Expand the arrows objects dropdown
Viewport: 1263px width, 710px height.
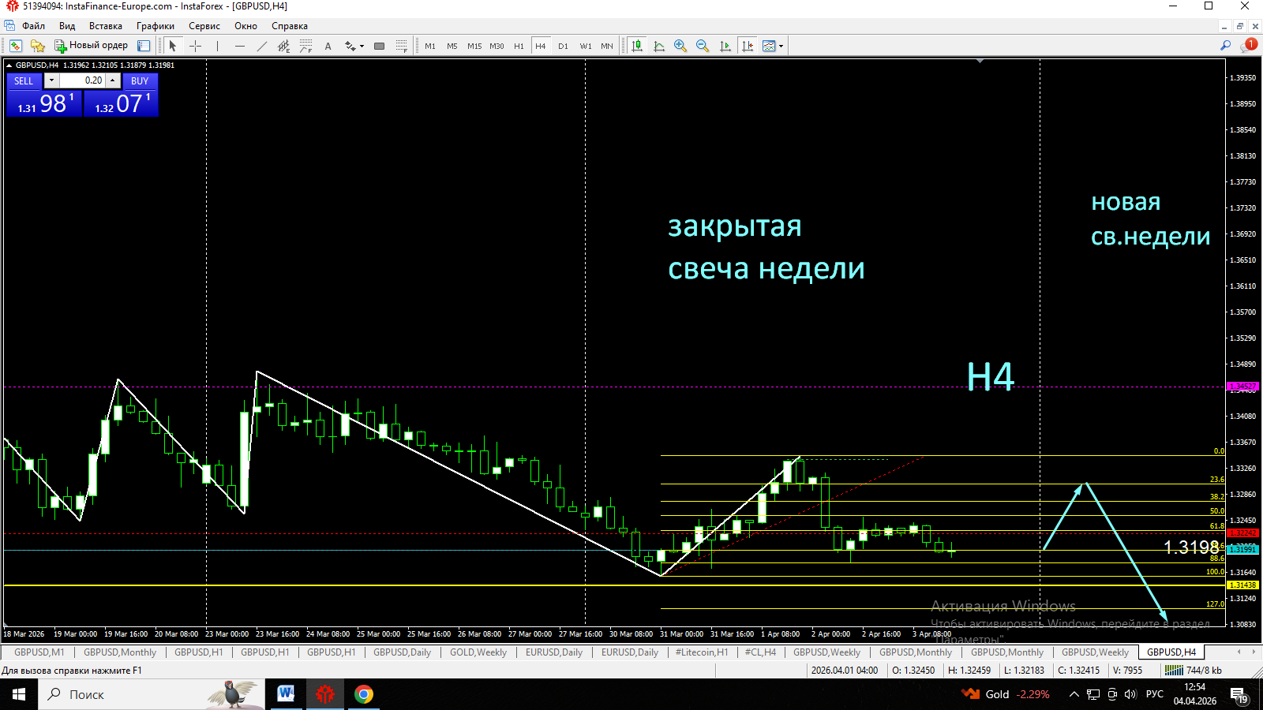pos(362,46)
